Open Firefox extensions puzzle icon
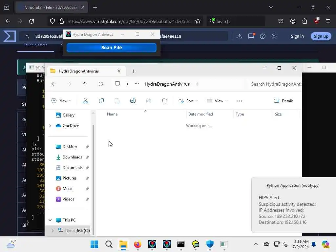This screenshot has width=336, height=252. click(x=304, y=21)
